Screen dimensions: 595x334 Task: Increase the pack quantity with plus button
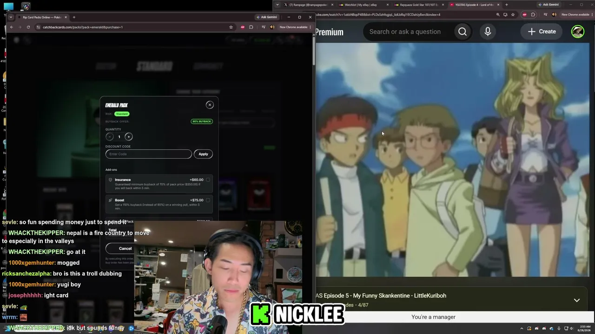coord(129,137)
